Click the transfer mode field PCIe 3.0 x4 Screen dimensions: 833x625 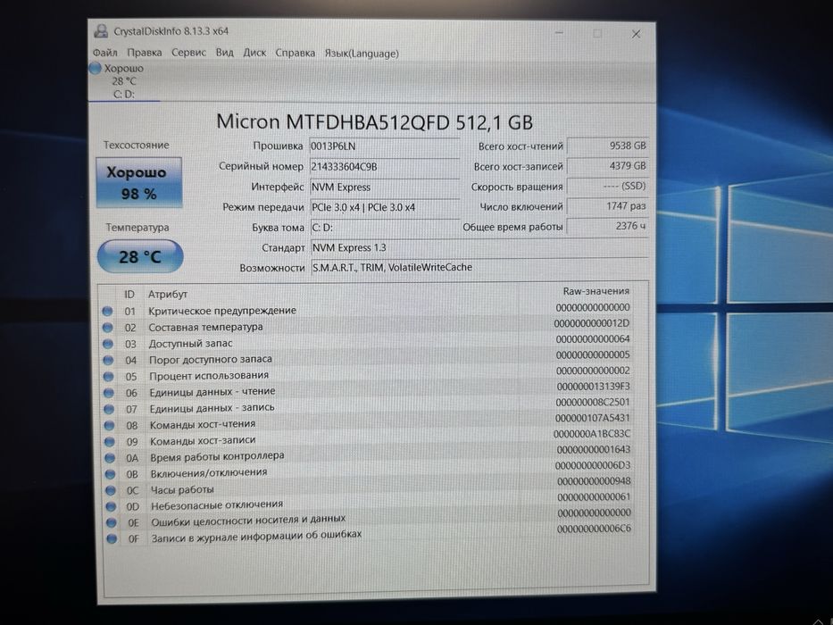point(385,207)
